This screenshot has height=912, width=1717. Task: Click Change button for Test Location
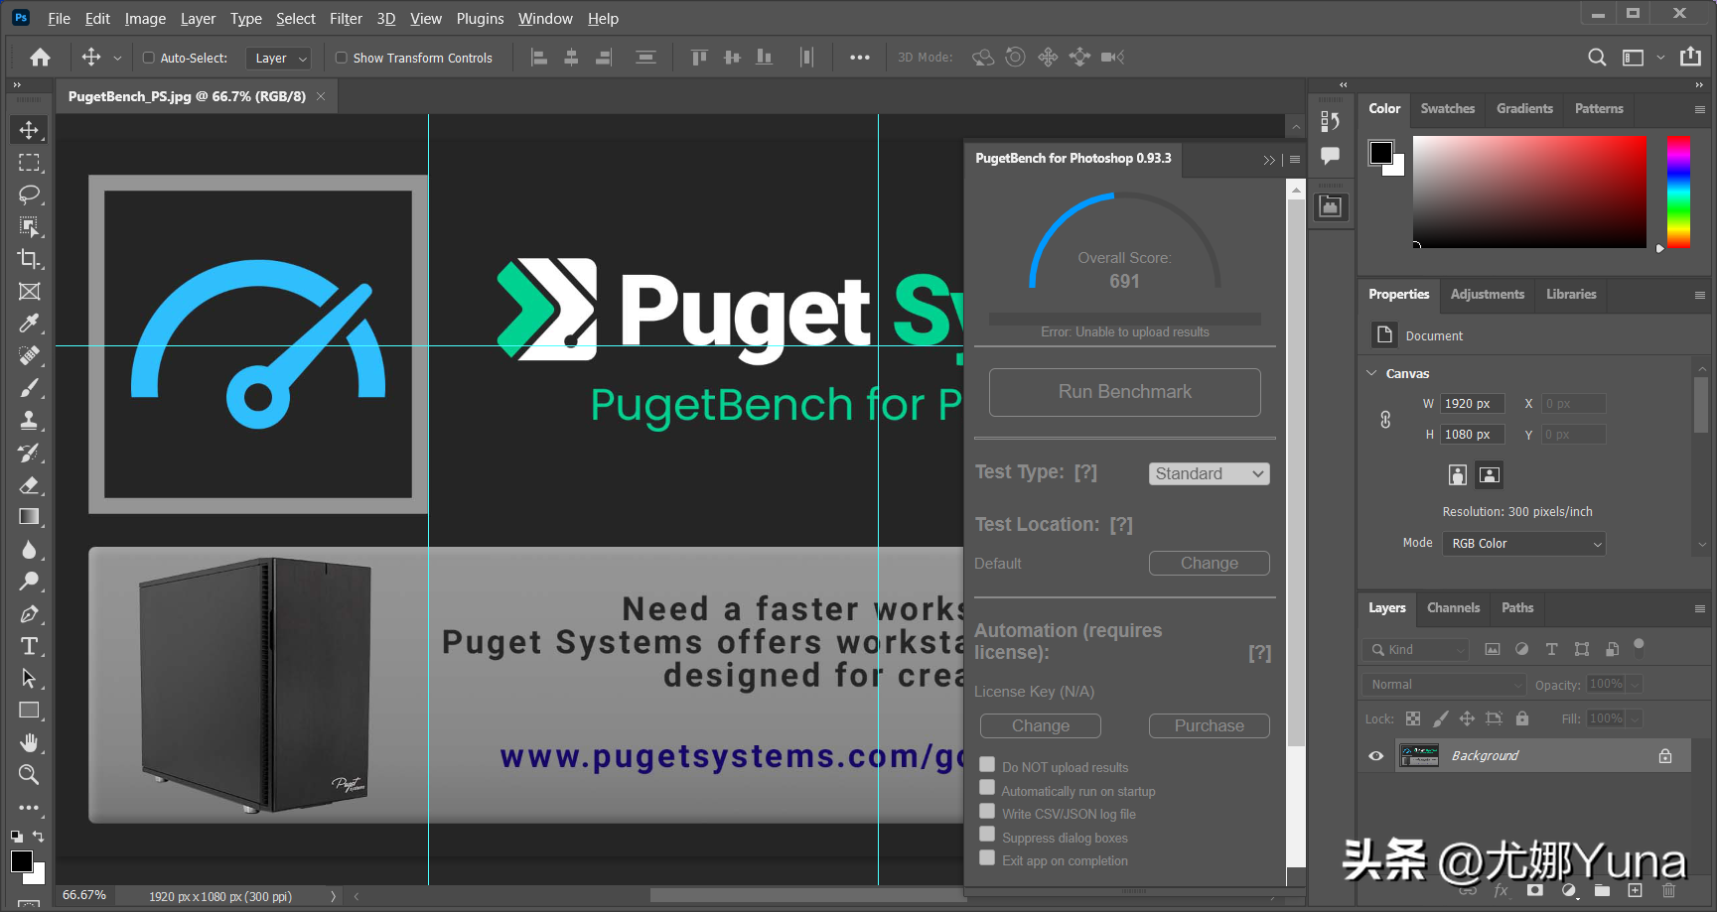[x=1209, y=563]
